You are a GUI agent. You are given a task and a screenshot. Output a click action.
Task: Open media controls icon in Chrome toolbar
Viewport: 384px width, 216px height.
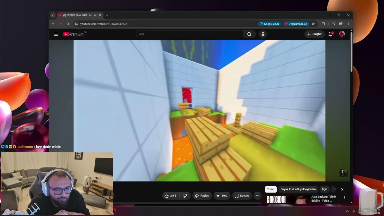click(334, 24)
